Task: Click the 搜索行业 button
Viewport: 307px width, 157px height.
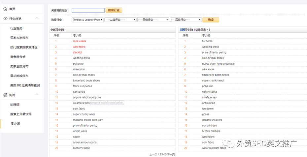Action: click(114, 10)
